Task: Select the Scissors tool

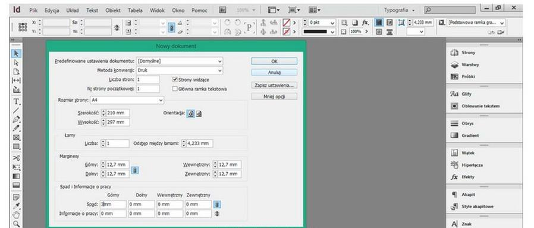Action: pos(16,158)
